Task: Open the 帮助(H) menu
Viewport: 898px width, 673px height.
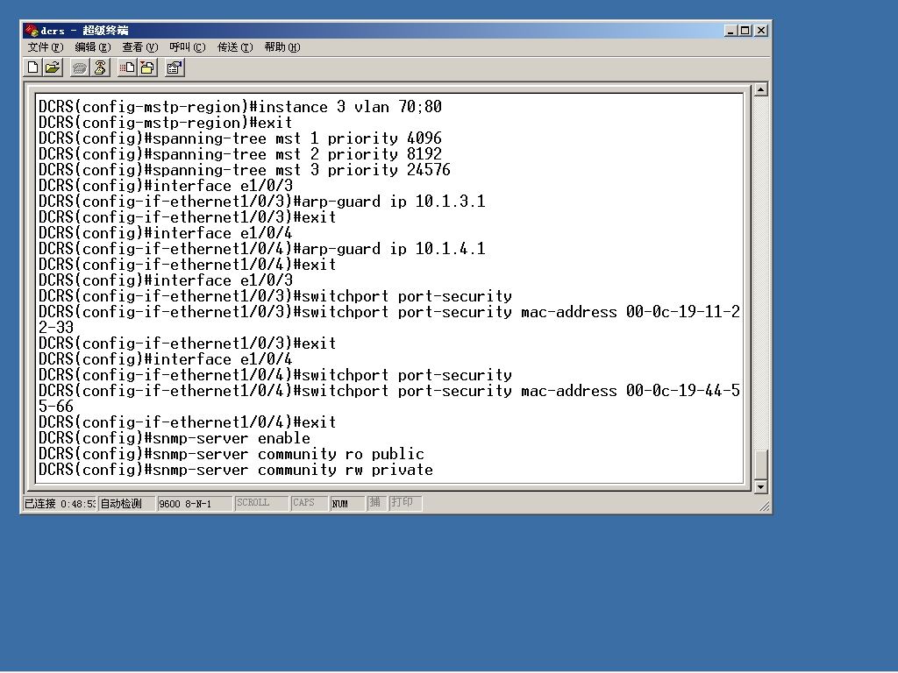Action: point(282,47)
